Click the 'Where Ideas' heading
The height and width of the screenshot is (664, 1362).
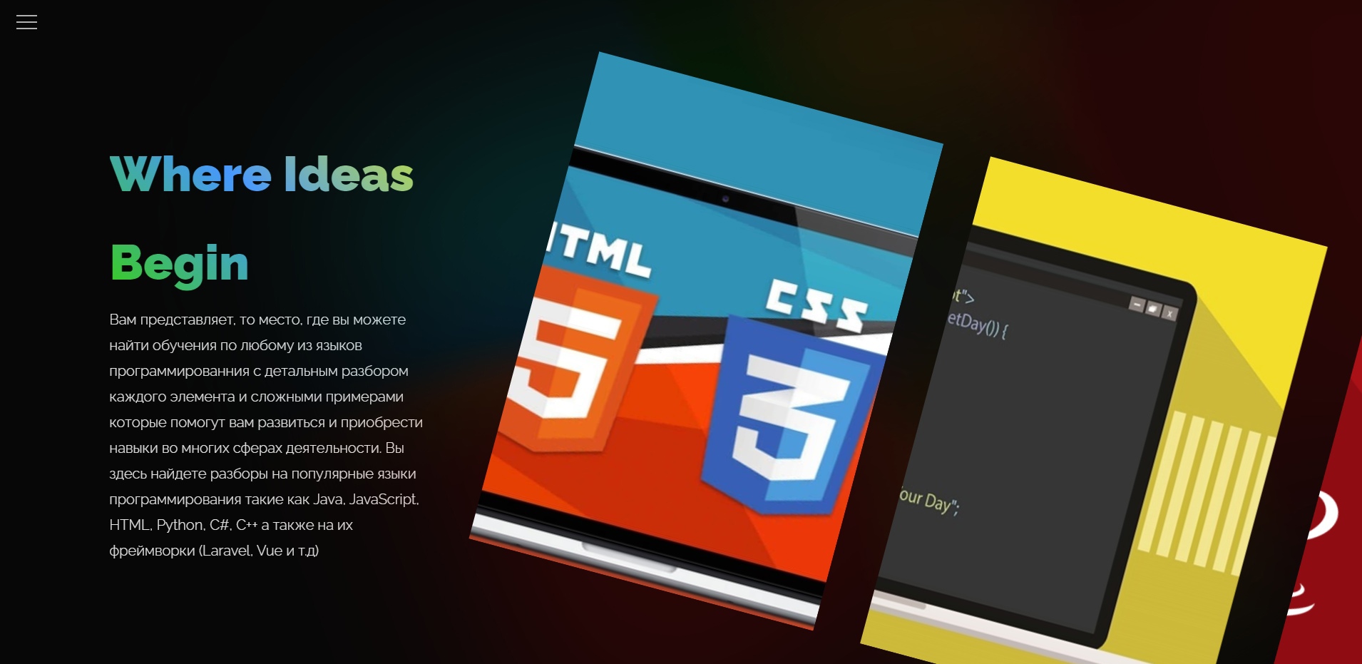coord(260,173)
